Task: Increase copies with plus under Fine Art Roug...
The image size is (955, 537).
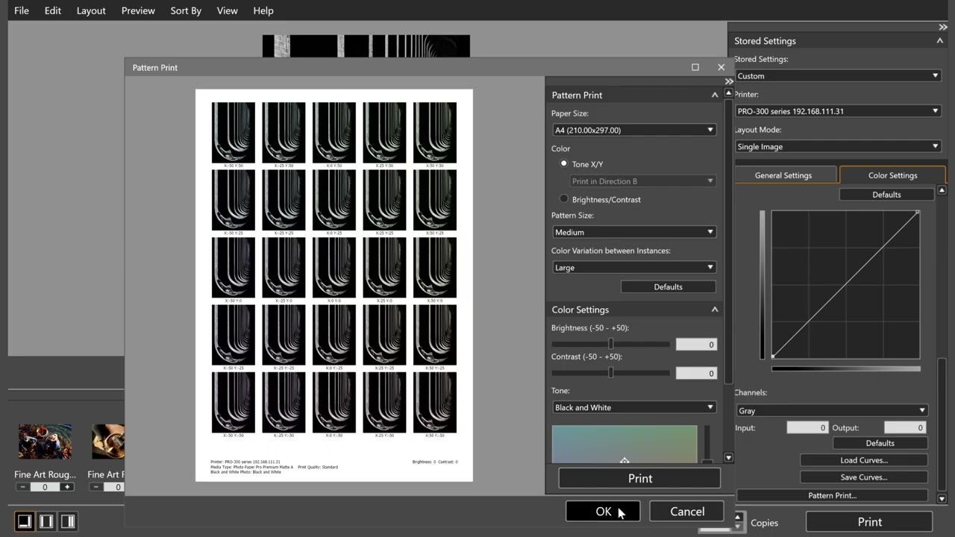Action: [x=67, y=487]
